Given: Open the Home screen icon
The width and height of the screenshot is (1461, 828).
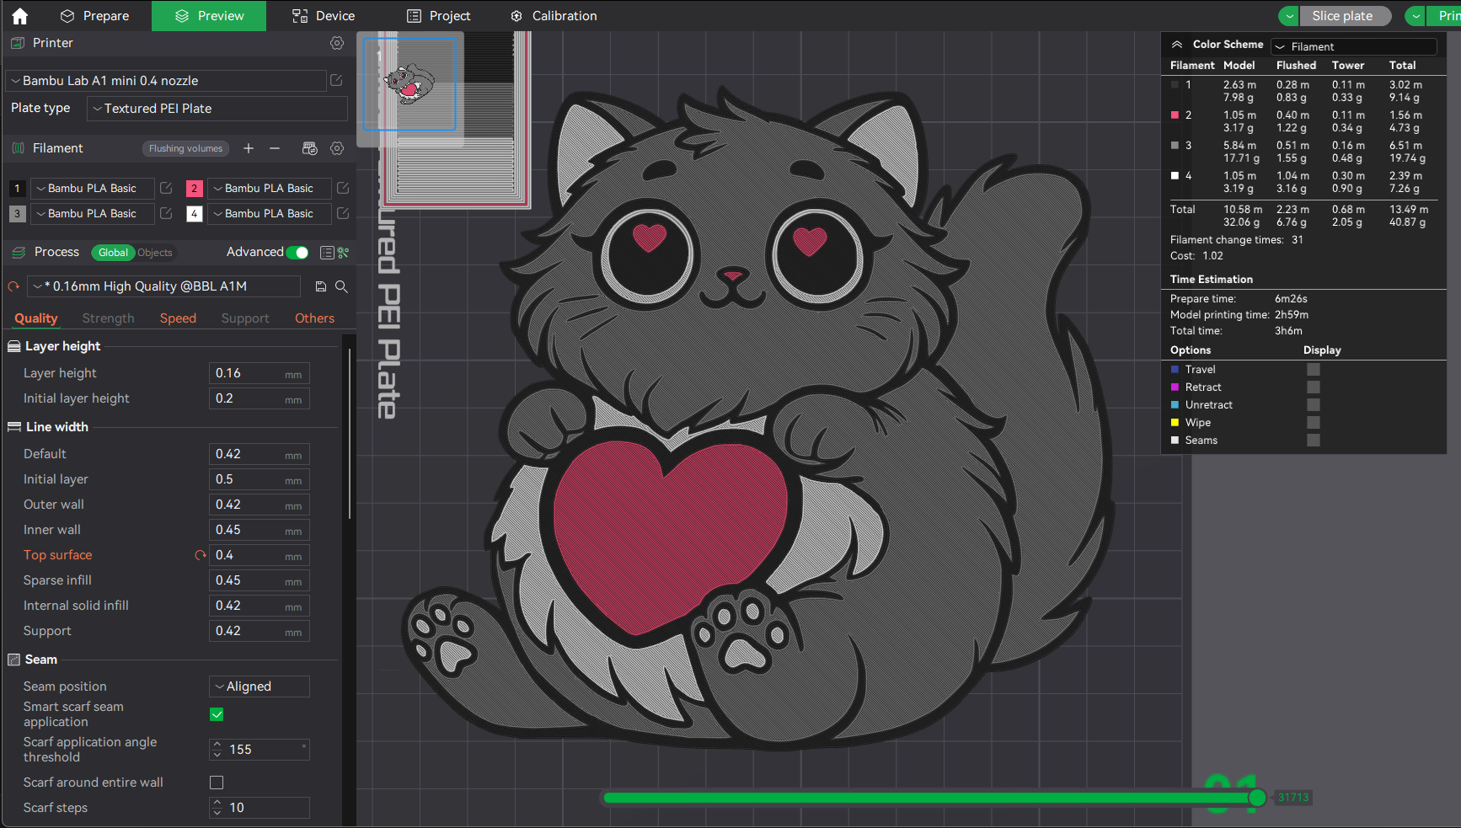Looking at the screenshot, I should [x=20, y=16].
